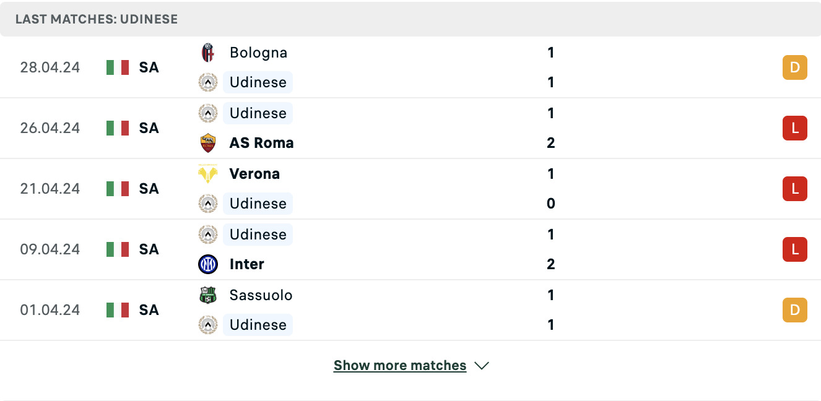Click the Sassuolo club crest
This screenshot has height=401, width=821.
pos(208,295)
